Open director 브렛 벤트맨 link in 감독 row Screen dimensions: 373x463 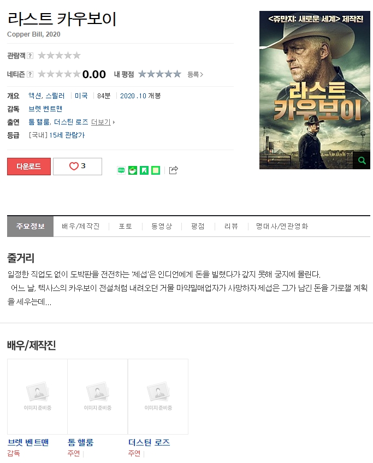45,109
